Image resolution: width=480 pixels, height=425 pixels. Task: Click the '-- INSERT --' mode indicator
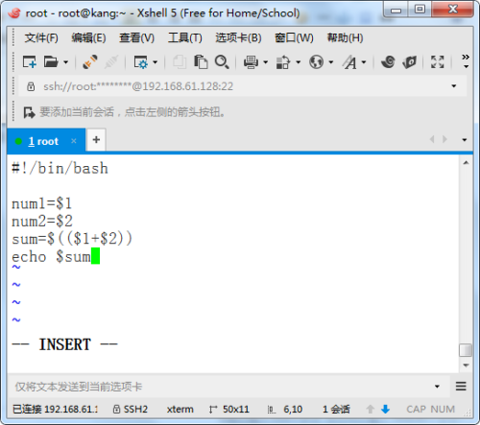(65, 344)
